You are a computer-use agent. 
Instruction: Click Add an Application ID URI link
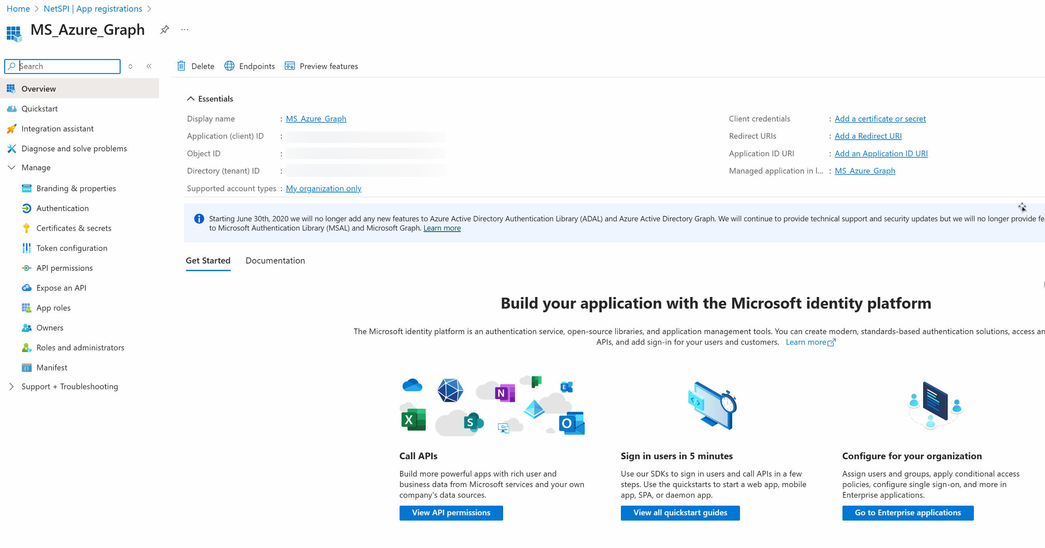[x=881, y=153]
